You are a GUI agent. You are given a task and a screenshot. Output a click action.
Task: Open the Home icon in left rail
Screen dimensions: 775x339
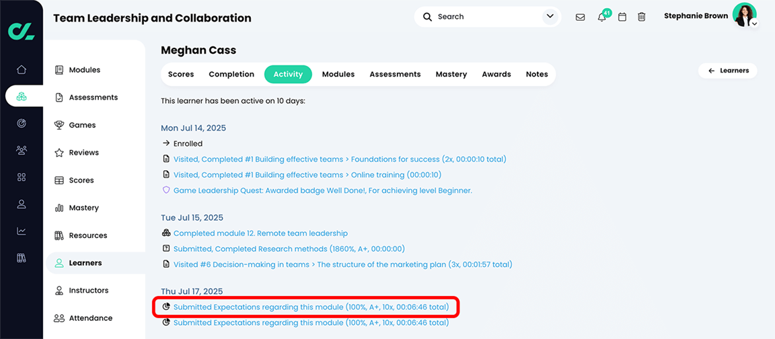click(x=22, y=69)
